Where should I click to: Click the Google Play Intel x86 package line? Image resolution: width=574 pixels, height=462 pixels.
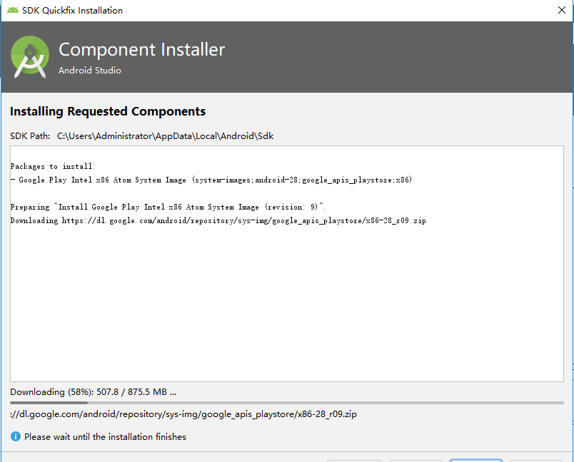pyautogui.click(x=211, y=180)
